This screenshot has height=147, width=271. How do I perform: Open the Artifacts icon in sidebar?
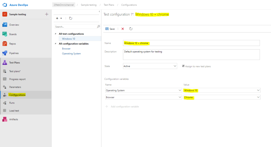[x=5, y=119]
